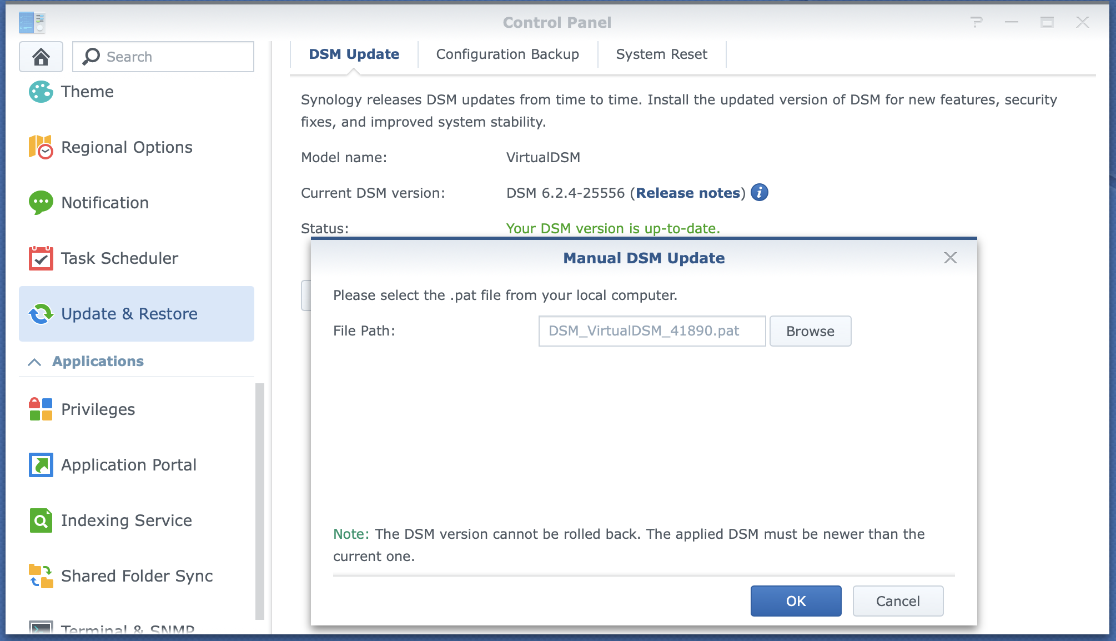Select Shared Folder Sync in the sidebar
The width and height of the screenshot is (1116, 641).
[137, 576]
